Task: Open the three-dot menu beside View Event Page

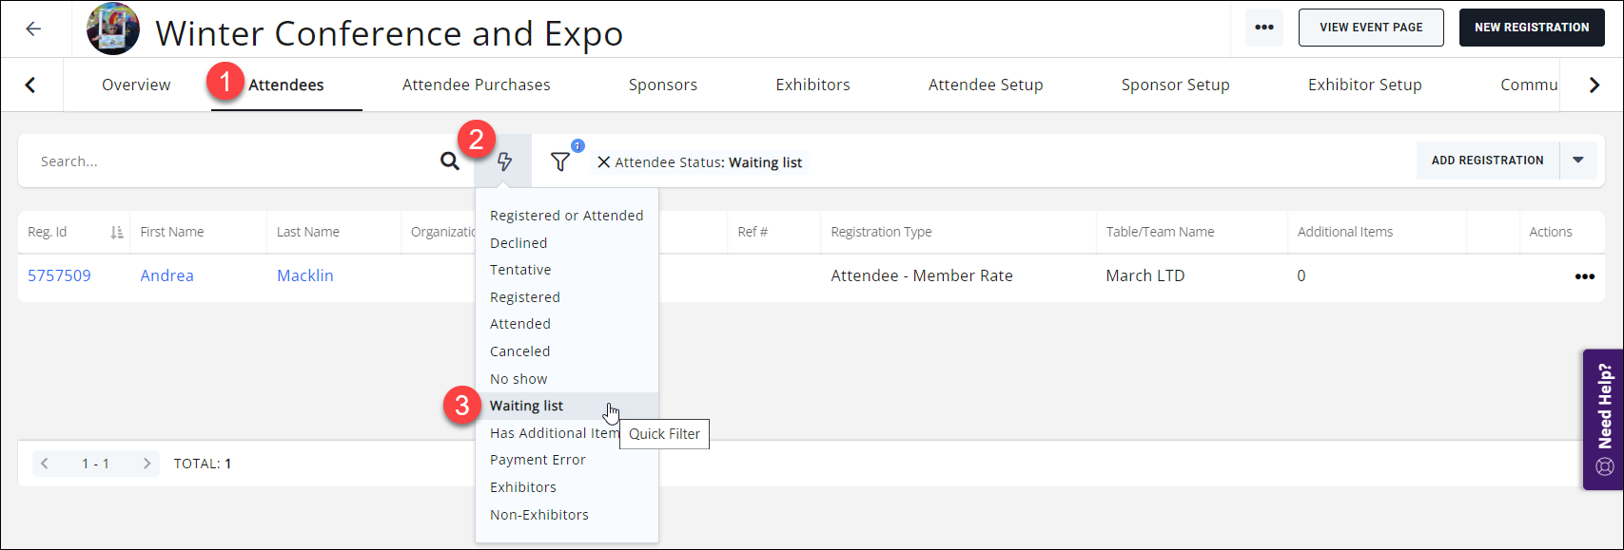Action: pyautogui.click(x=1263, y=28)
